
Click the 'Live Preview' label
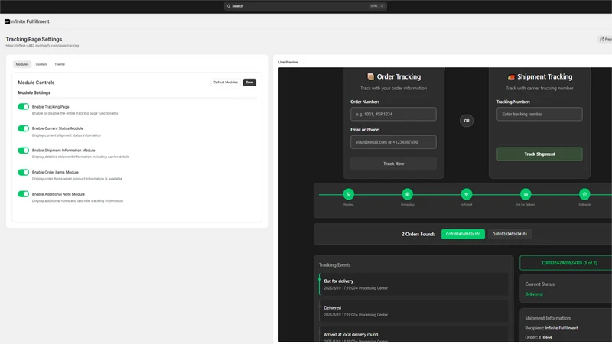(x=288, y=62)
